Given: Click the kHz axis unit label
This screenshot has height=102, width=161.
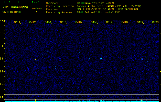Looking at the screenshot, I should tap(2, 21).
